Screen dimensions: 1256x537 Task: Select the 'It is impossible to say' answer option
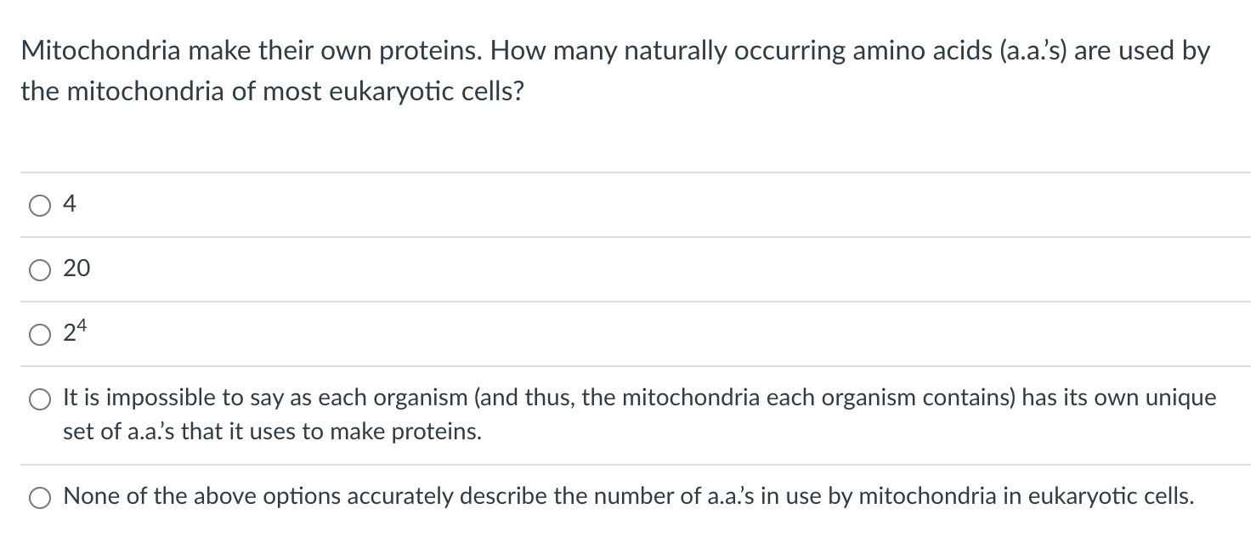point(39,398)
